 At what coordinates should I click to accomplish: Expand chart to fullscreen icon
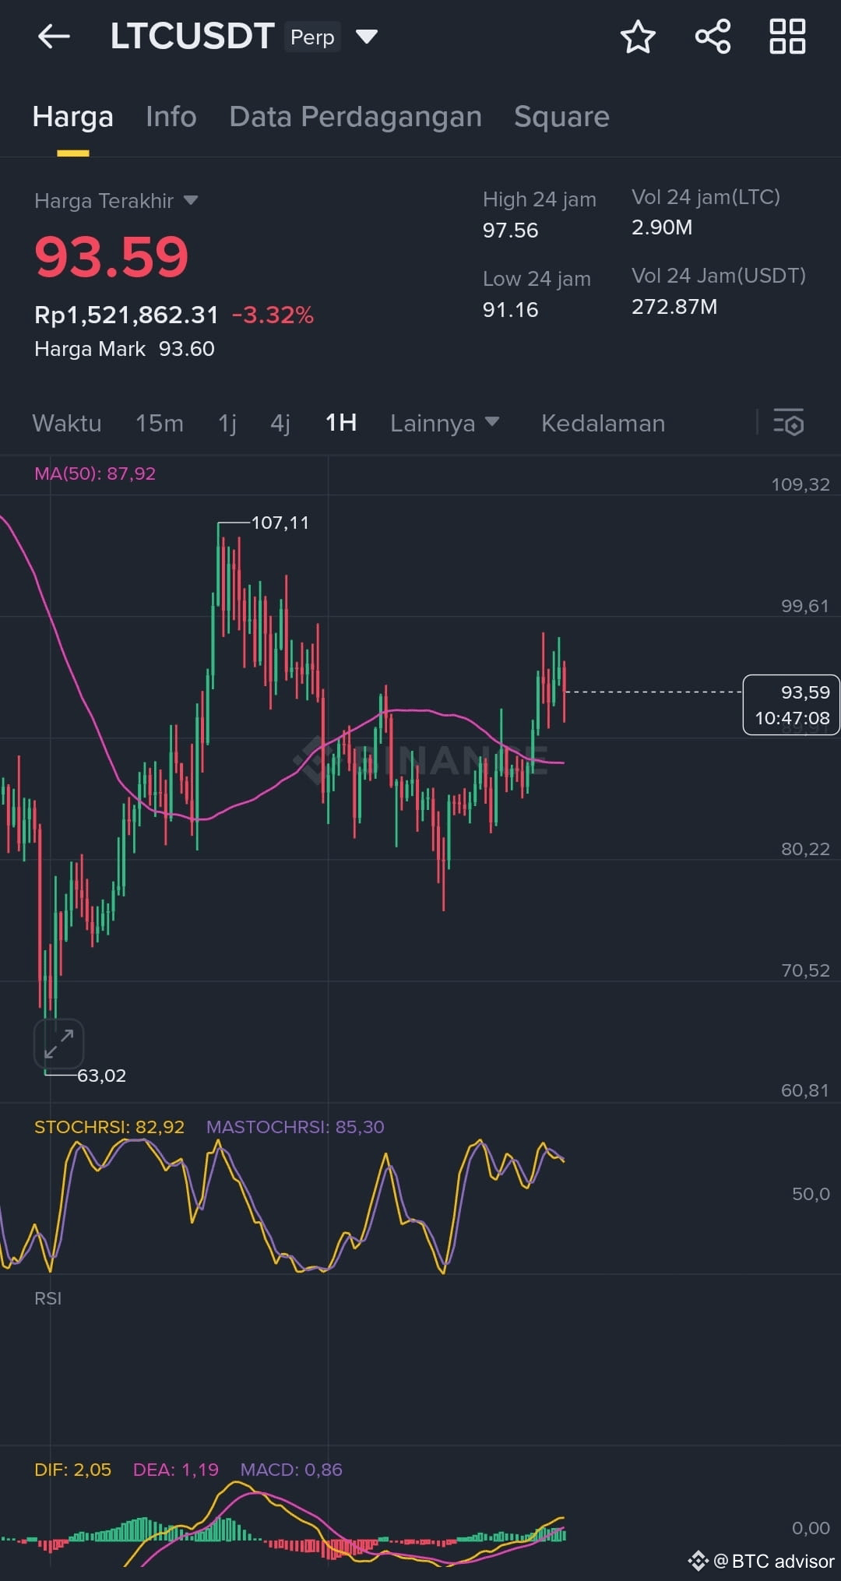coord(59,1044)
